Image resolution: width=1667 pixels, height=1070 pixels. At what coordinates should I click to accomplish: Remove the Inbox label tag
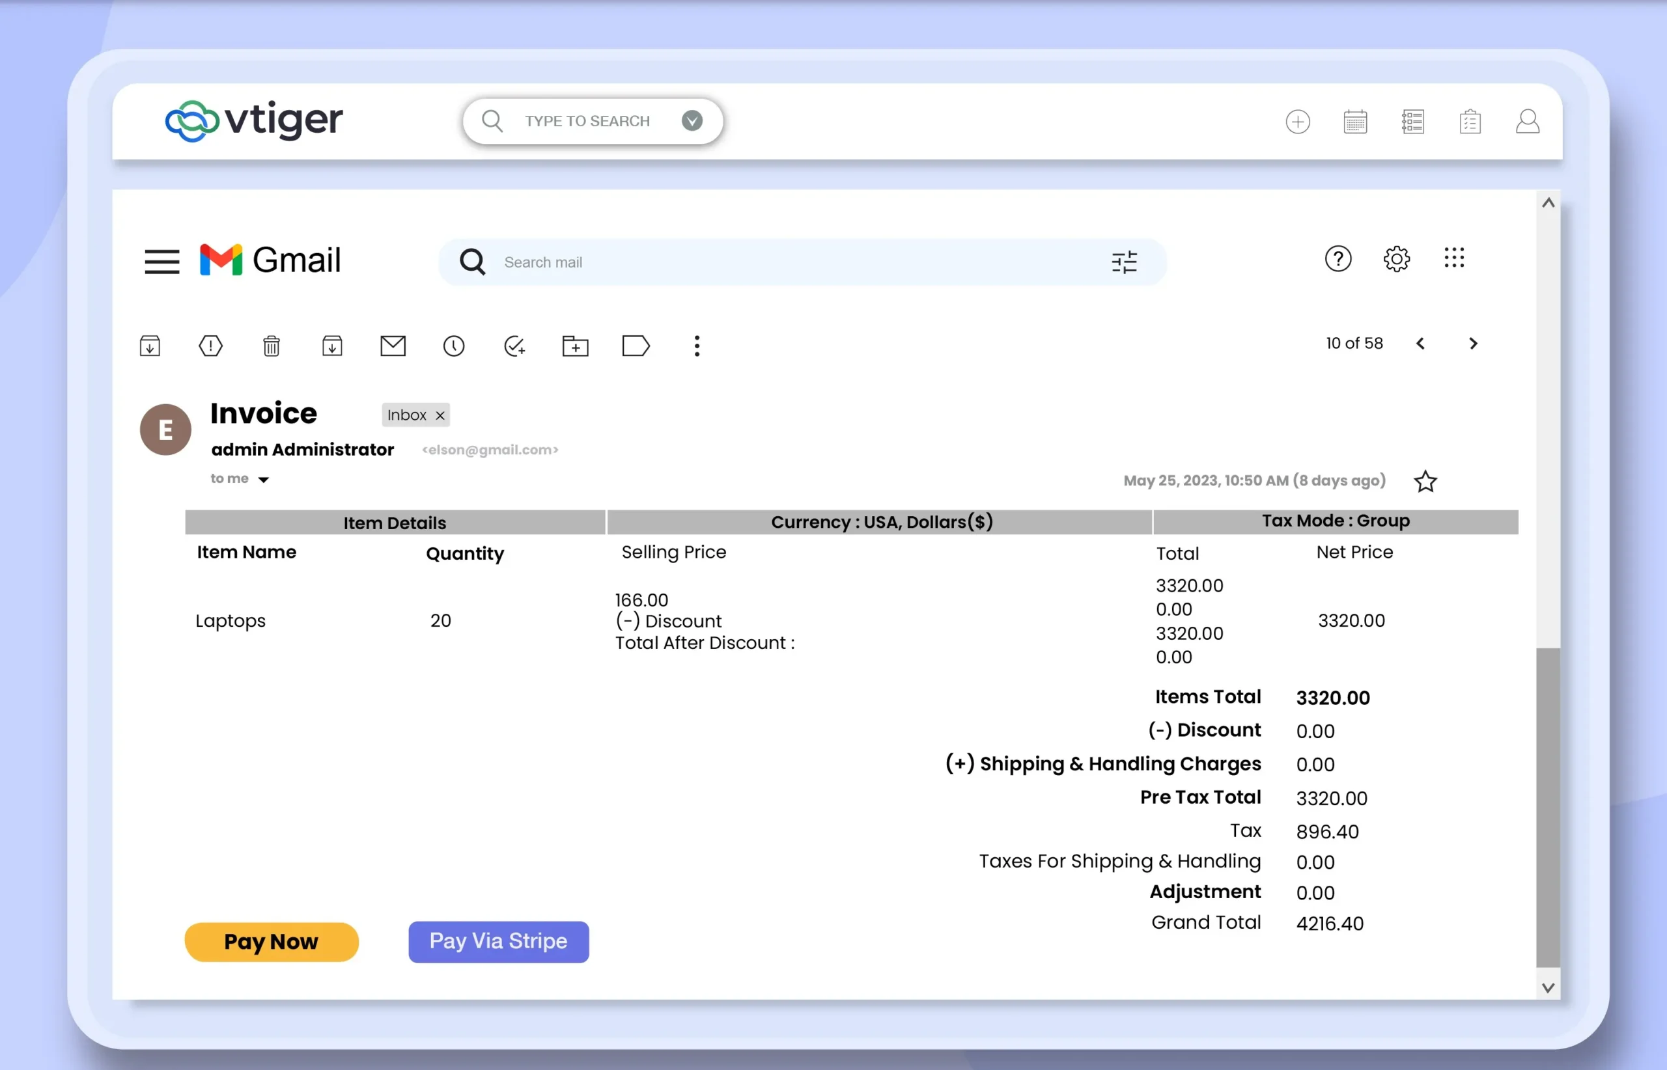tap(440, 415)
